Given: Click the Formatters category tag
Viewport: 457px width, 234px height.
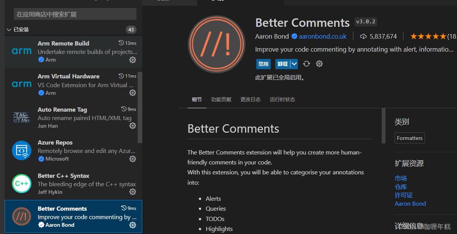Looking at the screenshot, I should (x=410, y=138).
